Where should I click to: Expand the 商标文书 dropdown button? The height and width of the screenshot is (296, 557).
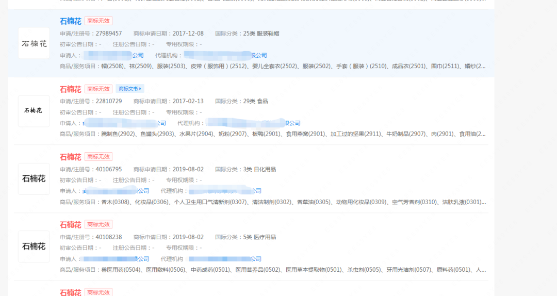point(130,89)
